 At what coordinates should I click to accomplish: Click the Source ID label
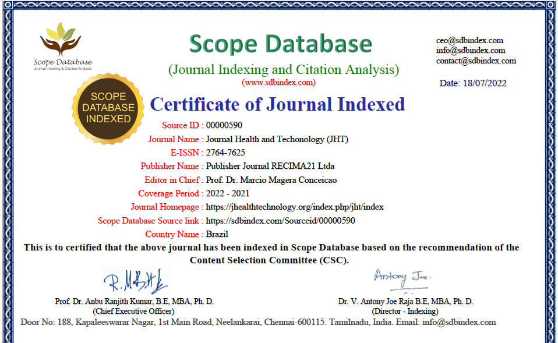182,125
